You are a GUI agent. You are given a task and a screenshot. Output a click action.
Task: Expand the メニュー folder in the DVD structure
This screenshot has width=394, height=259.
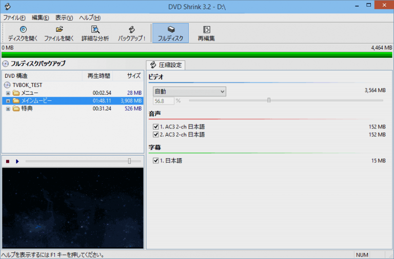point(8,93)
